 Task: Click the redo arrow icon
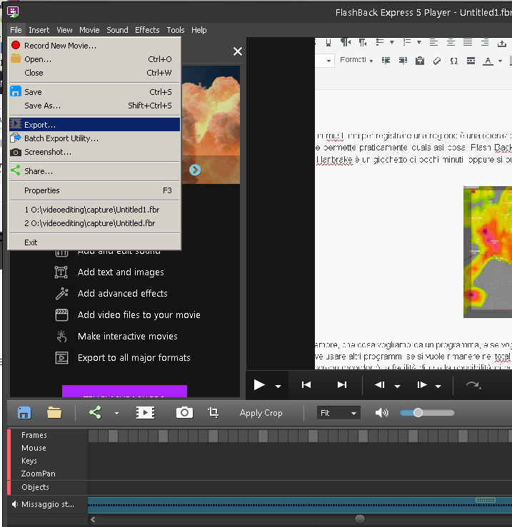pos(473,385)
